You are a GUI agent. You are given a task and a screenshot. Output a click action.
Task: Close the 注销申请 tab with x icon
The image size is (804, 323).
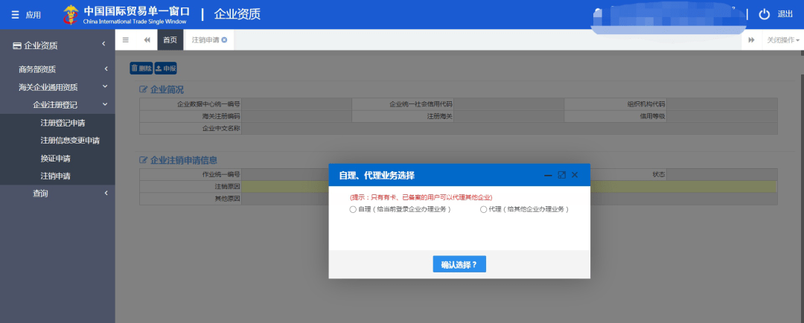pyautogui.click(x=224, y=40)
